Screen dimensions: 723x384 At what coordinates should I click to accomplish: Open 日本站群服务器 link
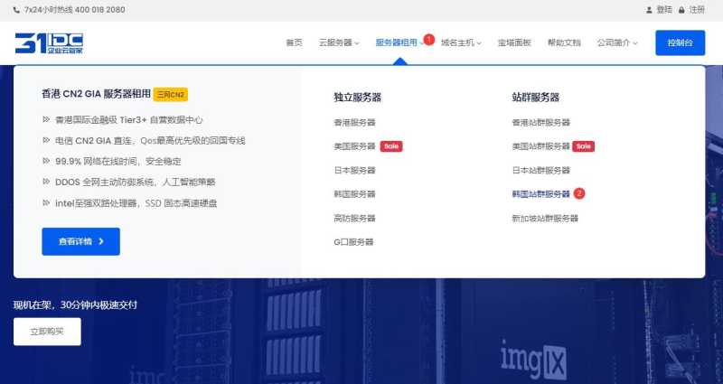540,171
